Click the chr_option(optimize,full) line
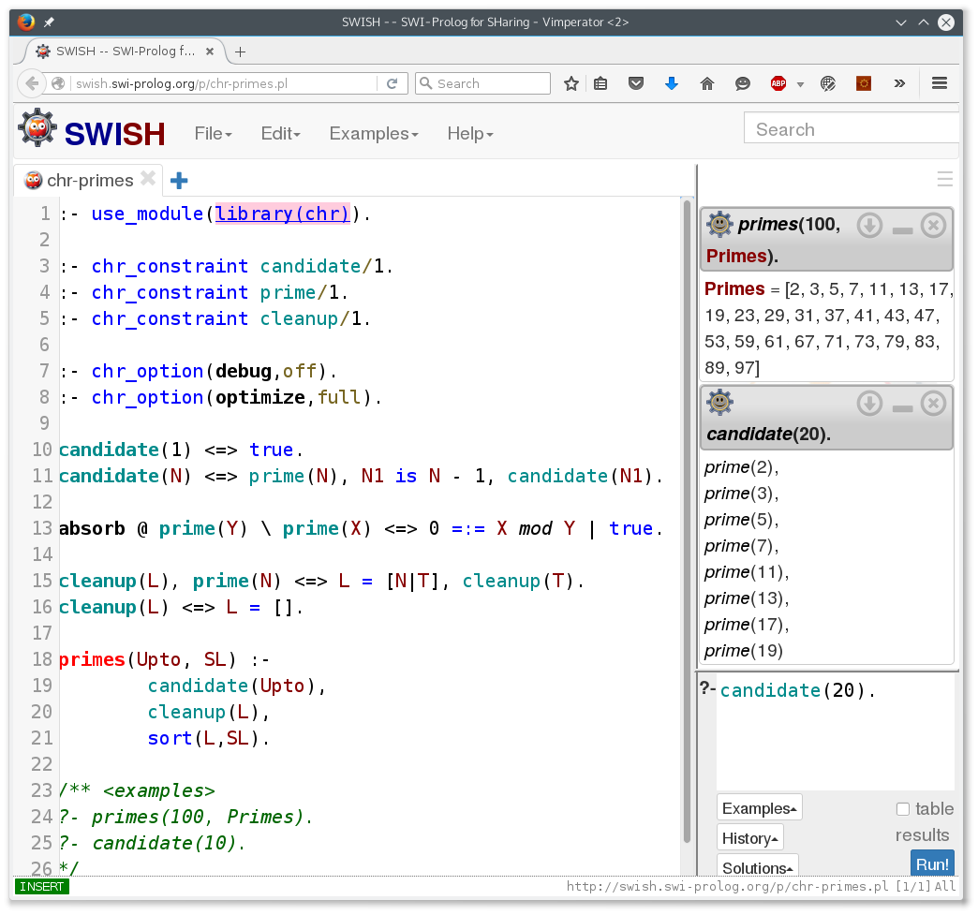Screen dimensions: 978x915 [x=221, y=398]
